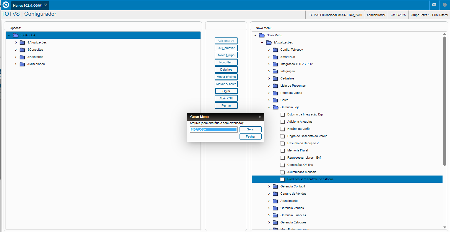Click item icon for Estorno da Integração Erp

(x=282, y=115)
